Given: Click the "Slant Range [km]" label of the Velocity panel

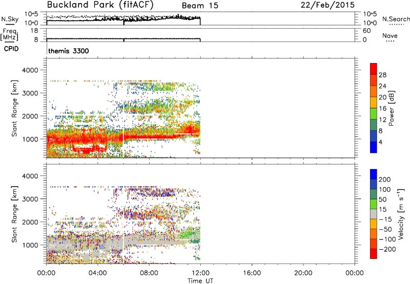Looking at the screenshot, I should point(14,214).
